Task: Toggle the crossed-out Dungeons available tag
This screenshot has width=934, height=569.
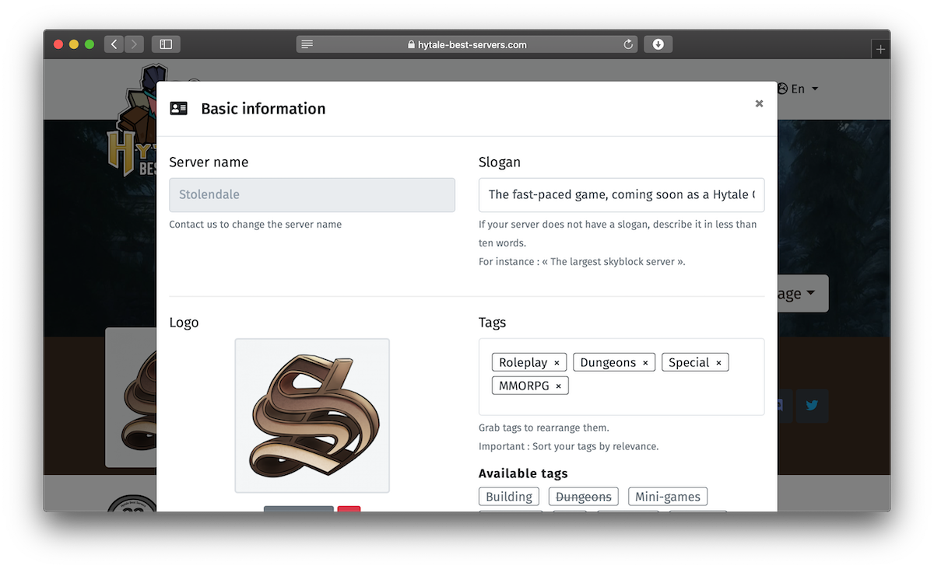Action: [x=584, y=497]
